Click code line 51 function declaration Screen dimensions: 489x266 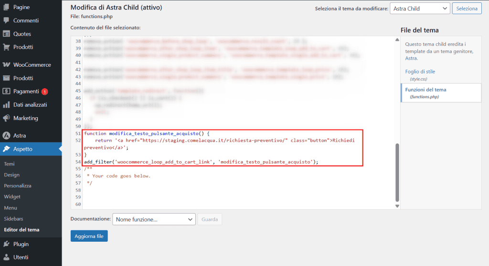pos(147,133)
